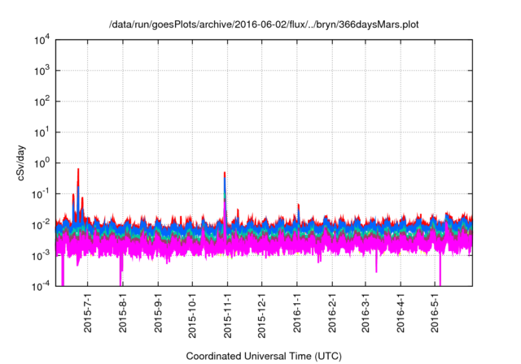
Task: Click the 10^-1 y-axis tick label
Action: (x=42, y=194)
